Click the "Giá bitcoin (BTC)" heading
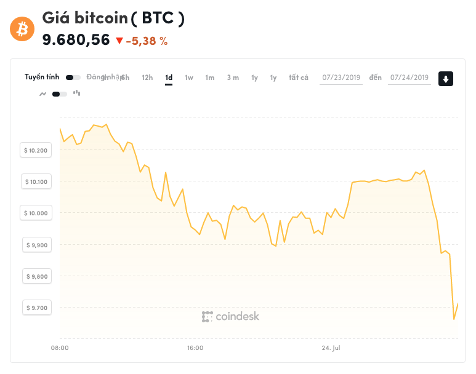 pyautogui.click(x=113, y=18)
